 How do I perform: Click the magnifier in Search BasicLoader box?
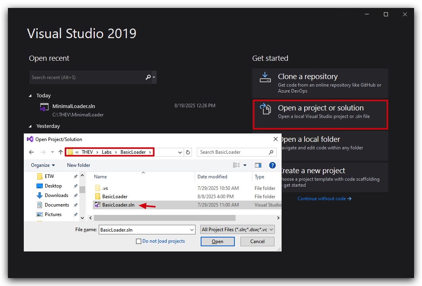[271, 152]
